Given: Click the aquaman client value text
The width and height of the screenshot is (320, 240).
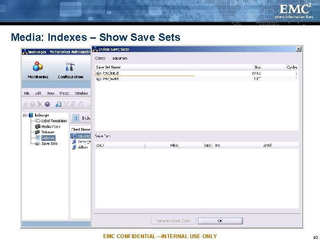Looking at the screenshot, I should pyautogui.click(x=120, y=58).
